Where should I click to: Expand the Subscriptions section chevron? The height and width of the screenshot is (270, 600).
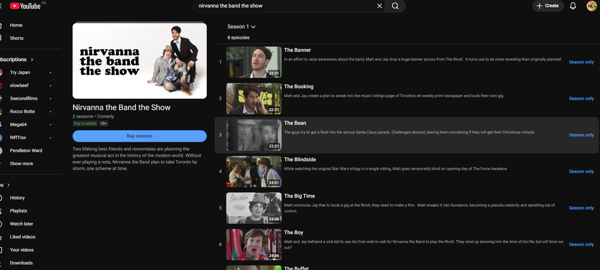pos(32,60)
